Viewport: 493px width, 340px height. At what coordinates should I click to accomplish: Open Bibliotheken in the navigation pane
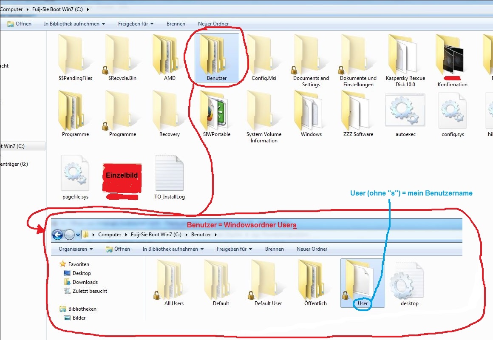(x=78, y=309)
